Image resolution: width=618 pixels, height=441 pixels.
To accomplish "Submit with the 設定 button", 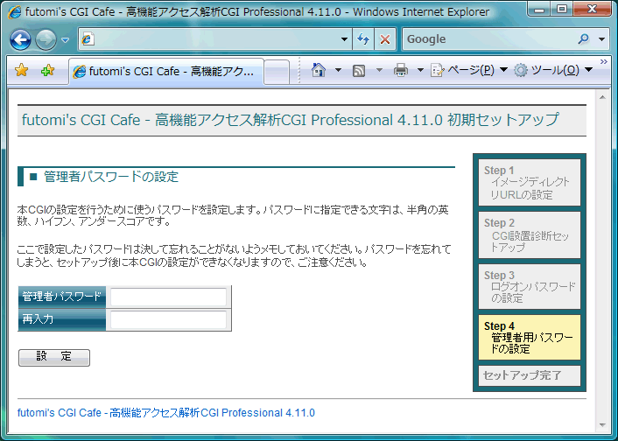I will (54, 358).
